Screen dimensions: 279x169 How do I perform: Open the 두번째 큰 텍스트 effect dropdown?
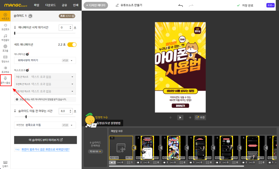(x=45, y=84)
